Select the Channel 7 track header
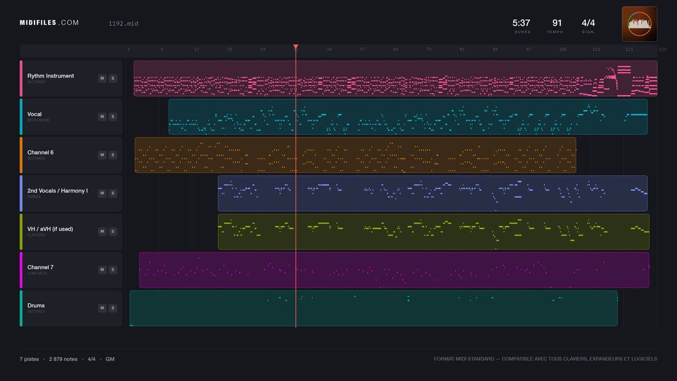677x381 pixels. (71, 270)
